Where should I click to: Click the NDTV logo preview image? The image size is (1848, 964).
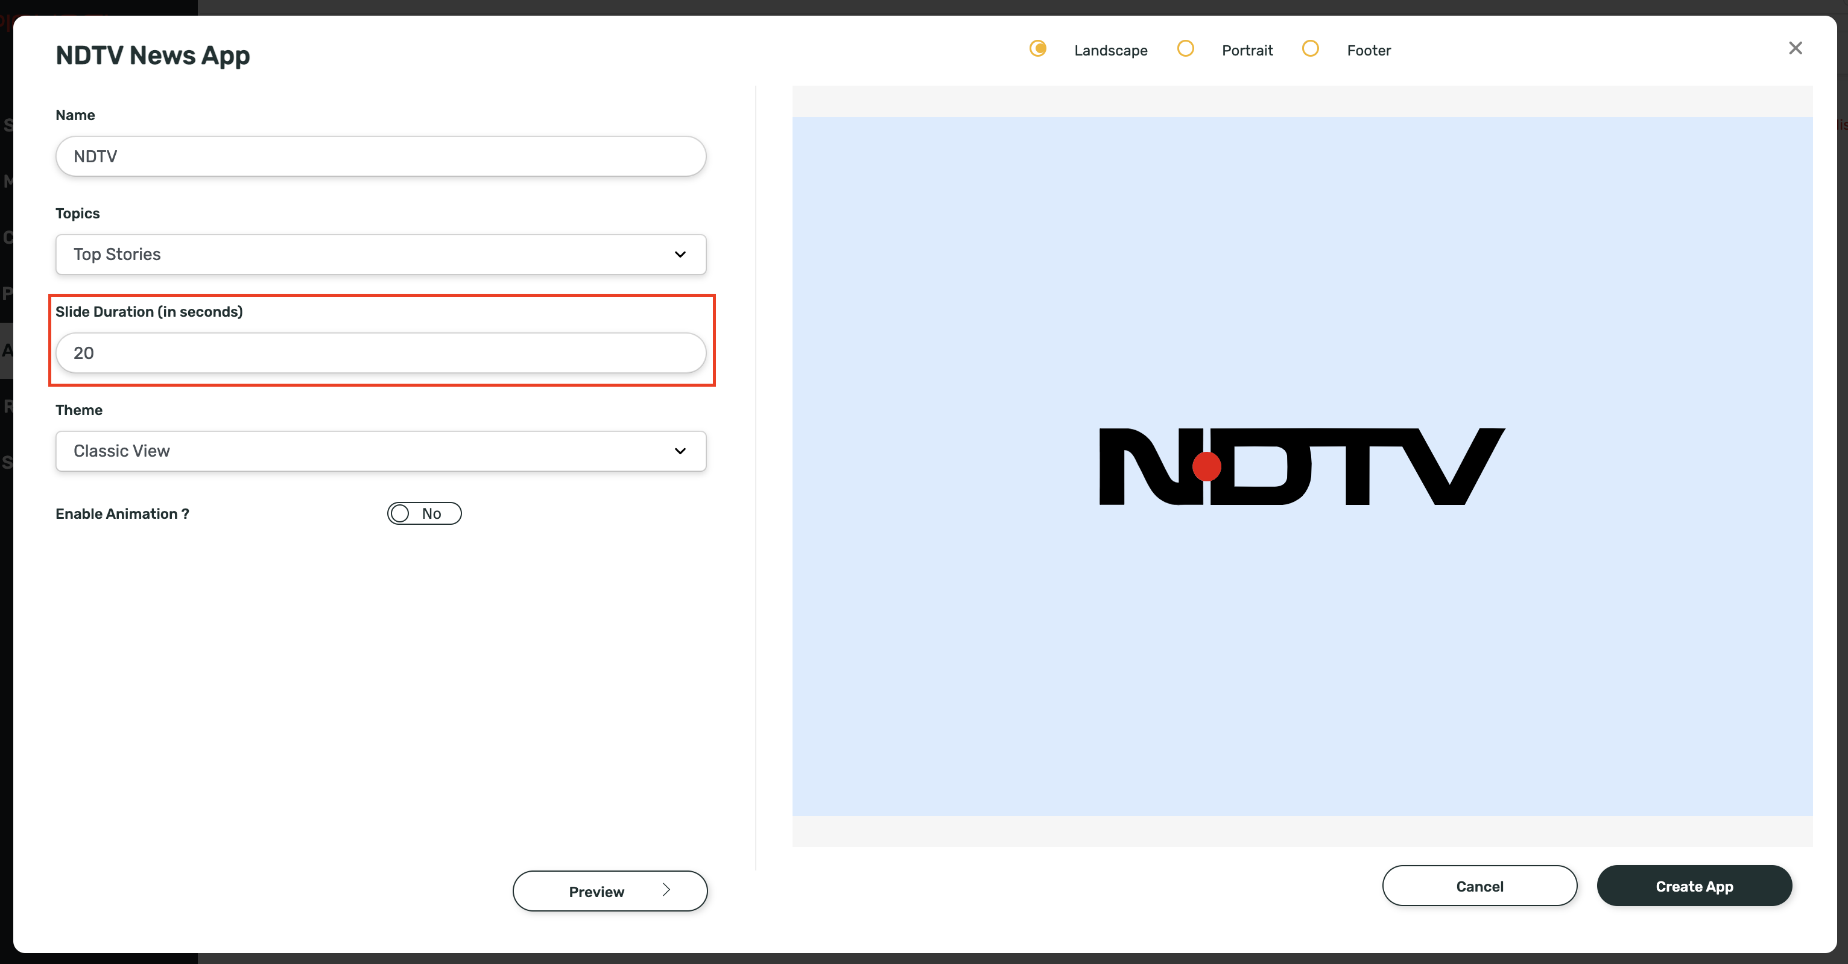(1302, 466)
